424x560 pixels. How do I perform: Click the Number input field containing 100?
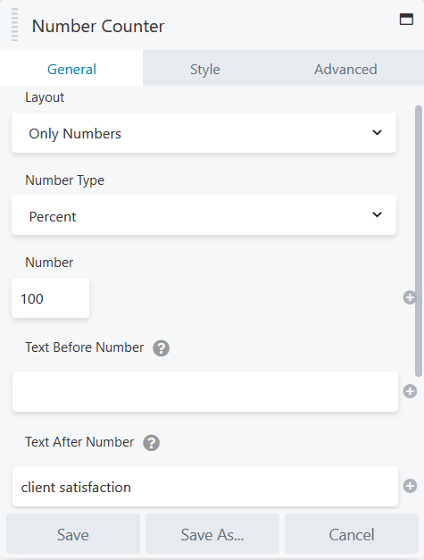pos(50,297)
